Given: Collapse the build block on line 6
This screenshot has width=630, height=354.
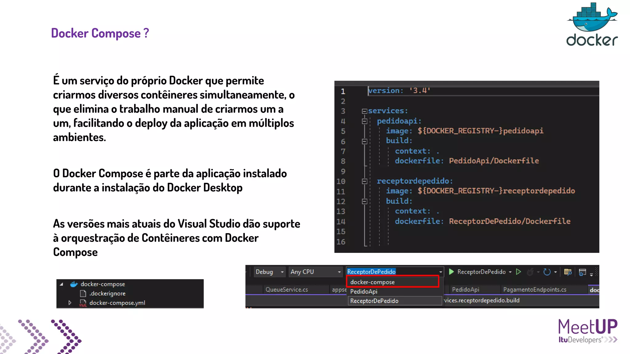Looking at the screenshot, I should pos(365,141).
